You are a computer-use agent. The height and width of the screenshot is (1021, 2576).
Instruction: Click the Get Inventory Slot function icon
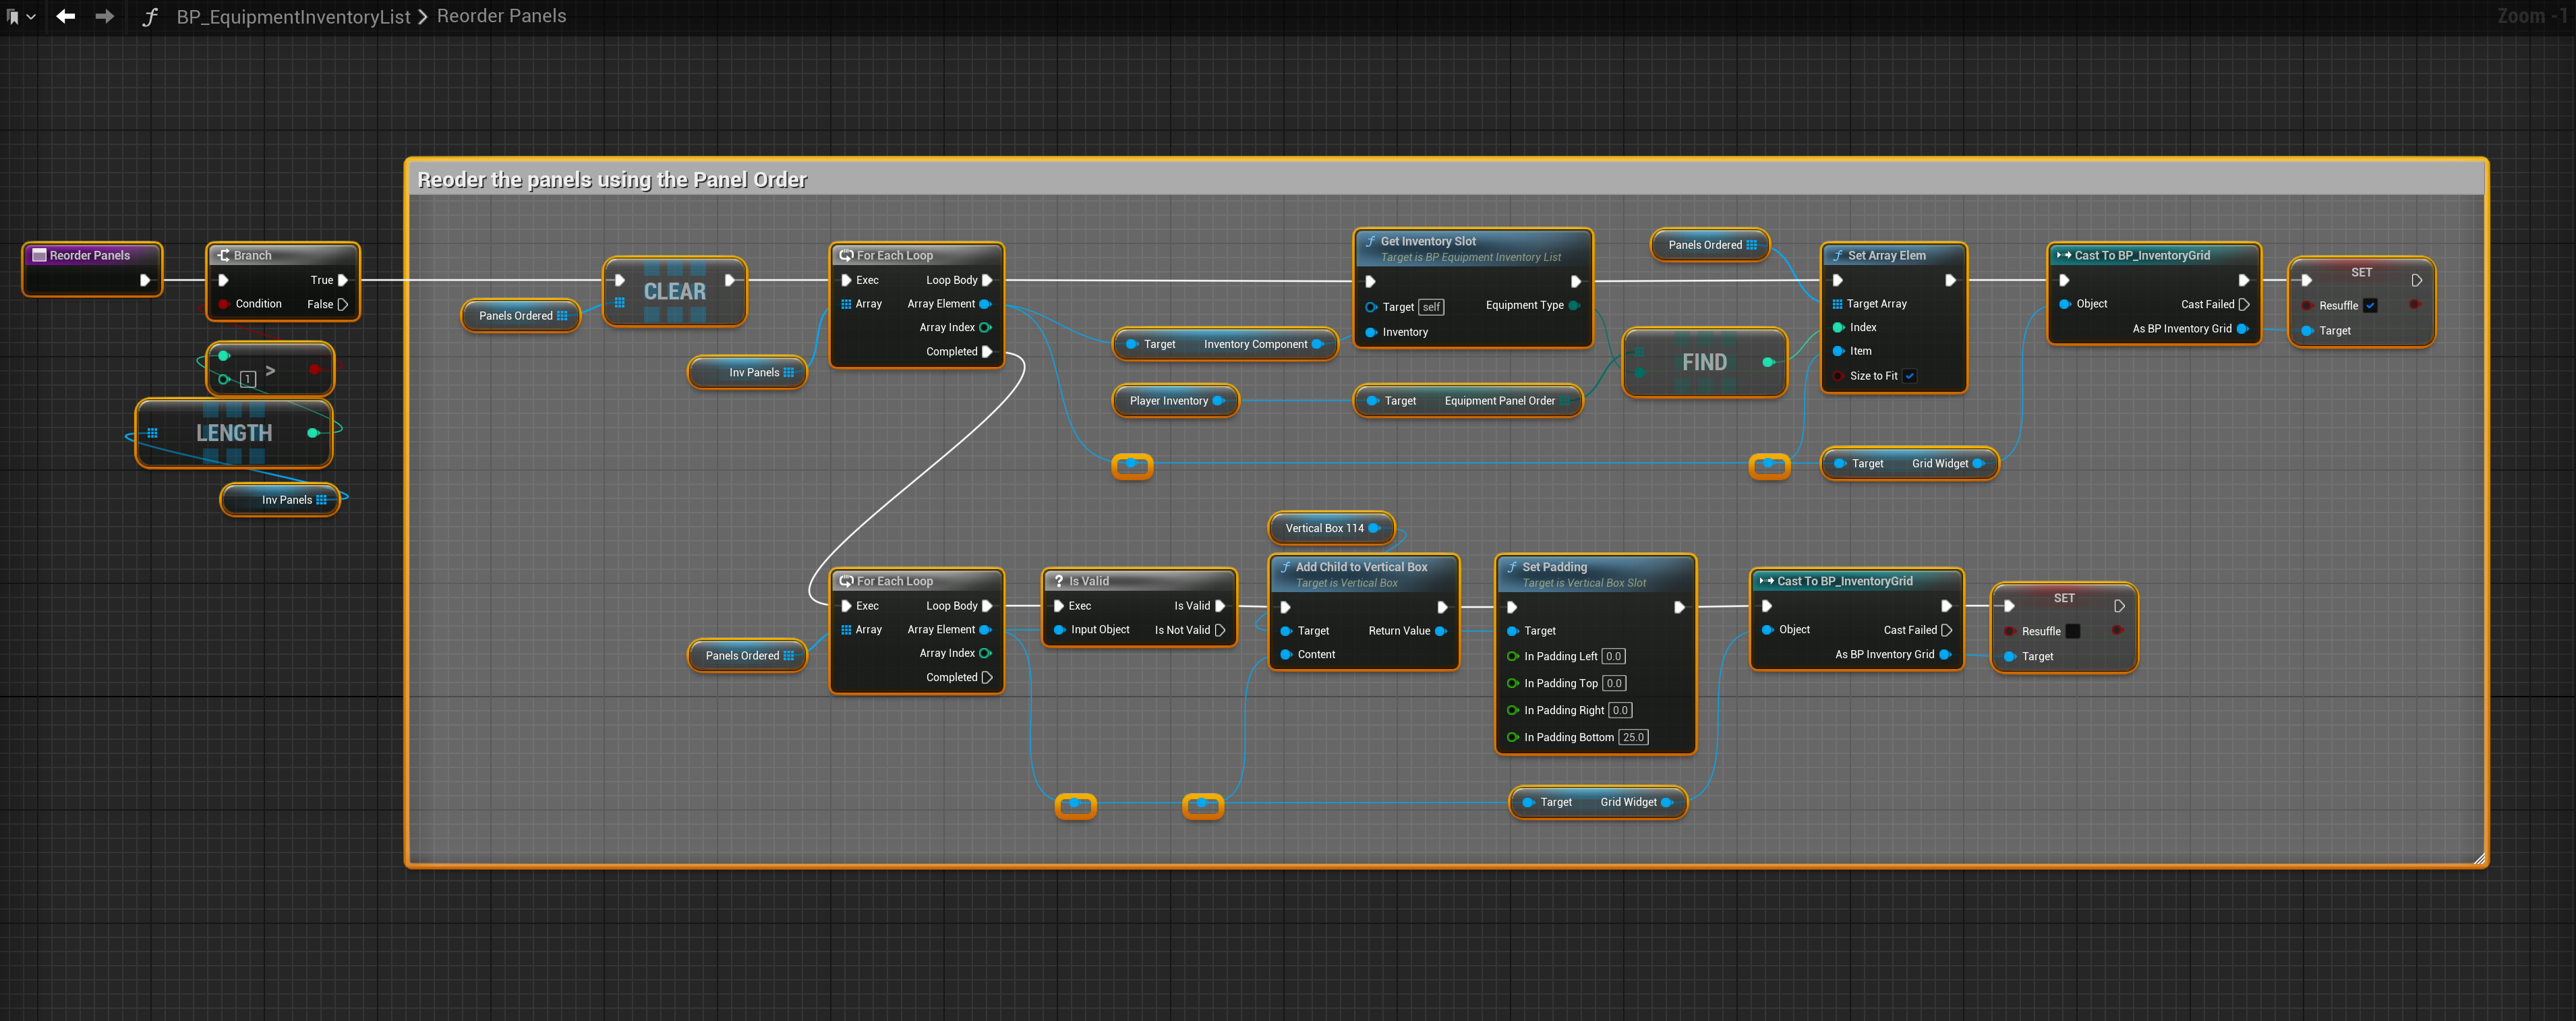point(1370,241)
